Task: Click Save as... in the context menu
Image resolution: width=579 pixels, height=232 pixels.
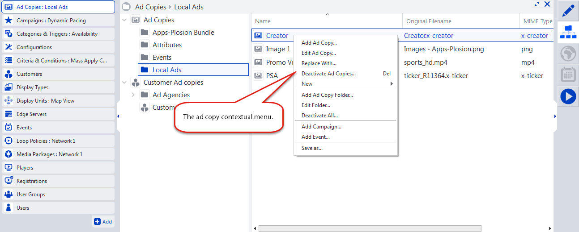Action: coord(312,148)
